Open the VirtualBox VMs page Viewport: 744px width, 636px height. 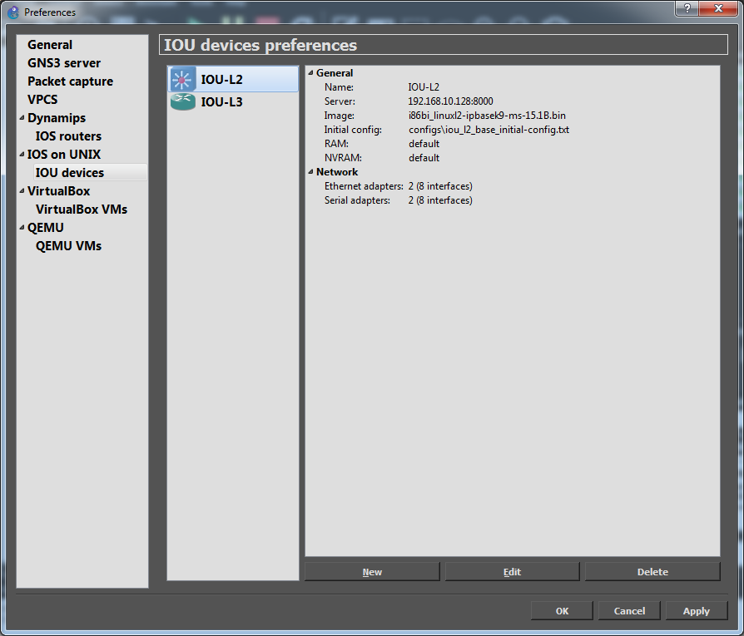[81, 209]
